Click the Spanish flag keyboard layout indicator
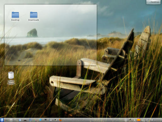162x122 pixels. 139,120
